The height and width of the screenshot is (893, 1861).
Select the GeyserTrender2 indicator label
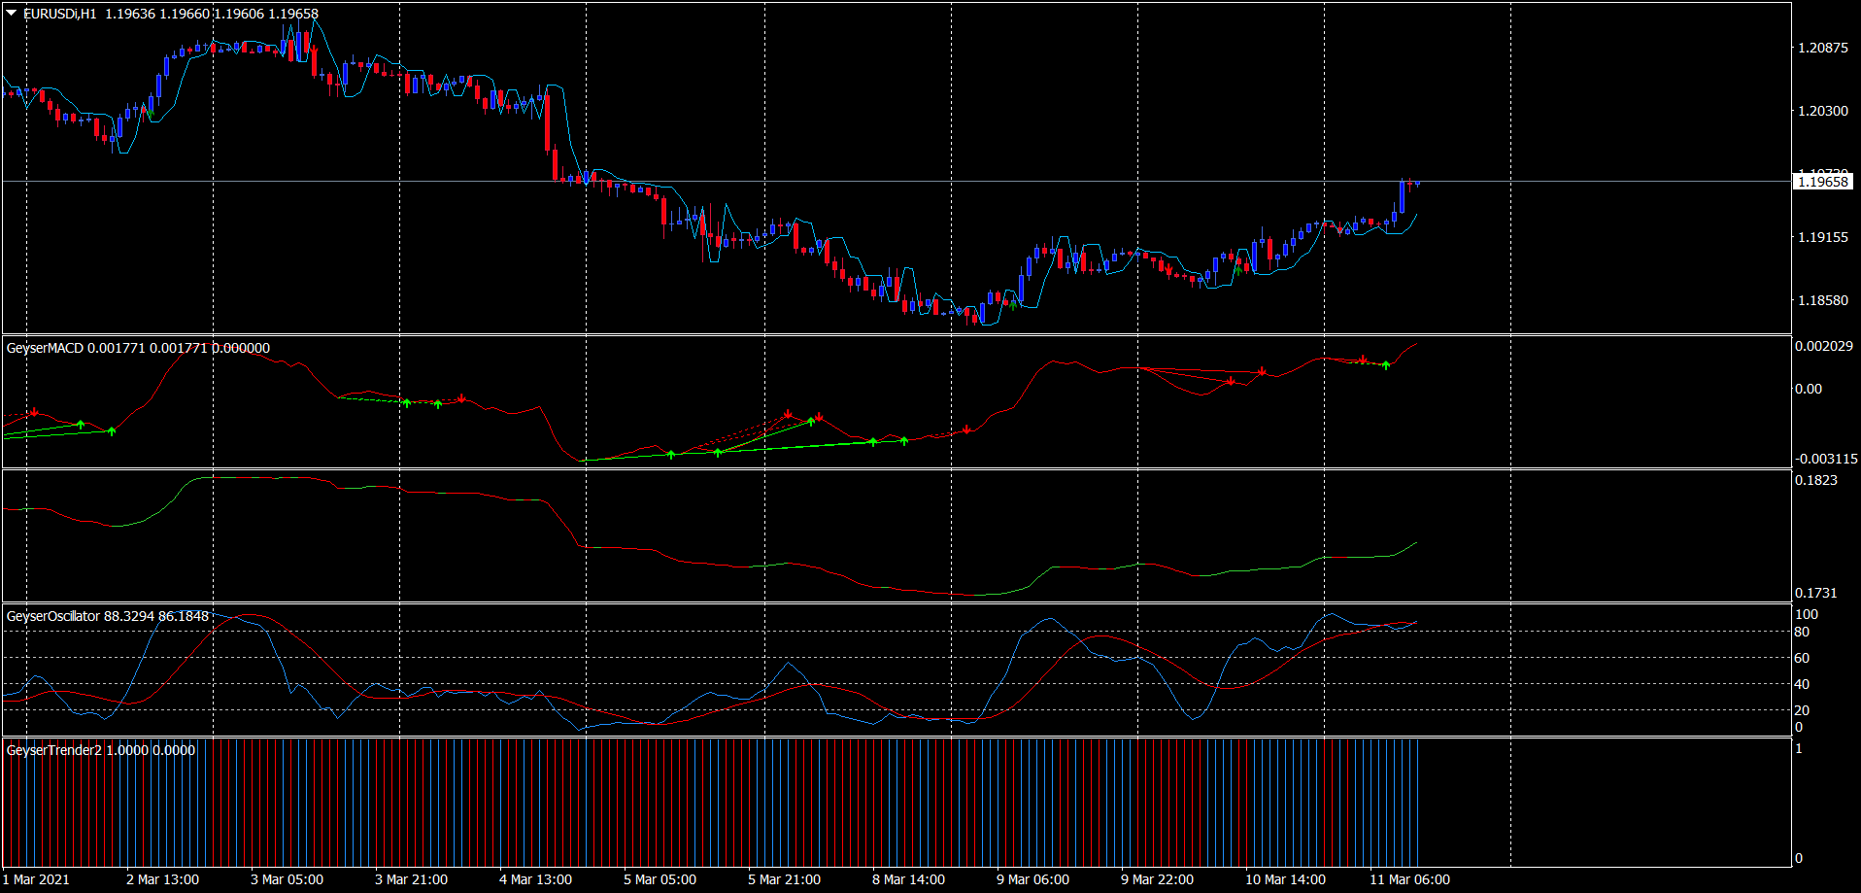tap(53, 750)
